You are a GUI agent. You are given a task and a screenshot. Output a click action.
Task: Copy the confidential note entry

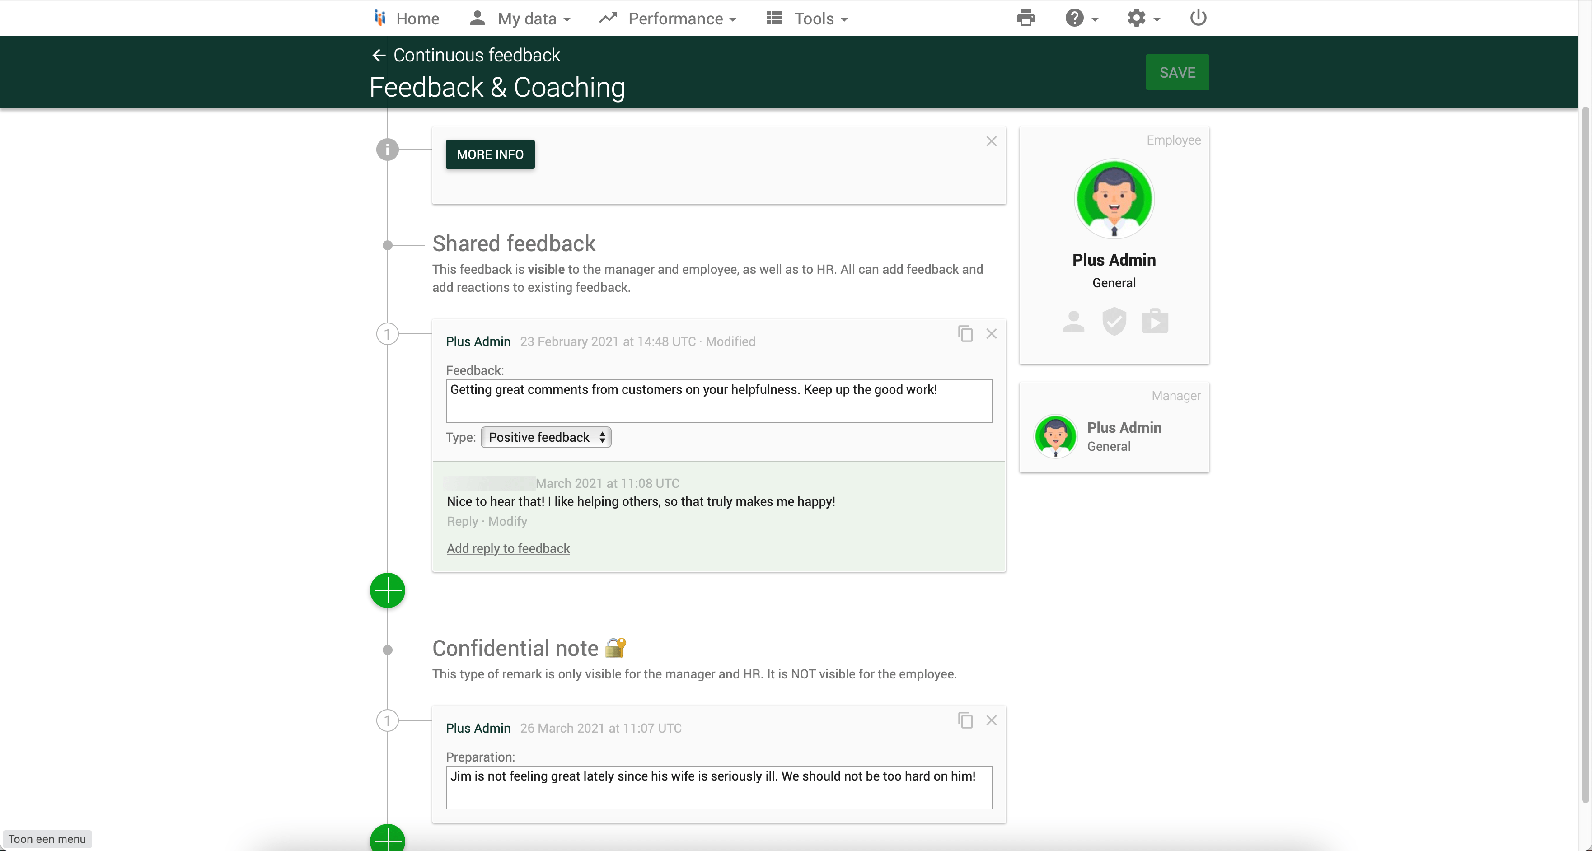pos(965,720)
